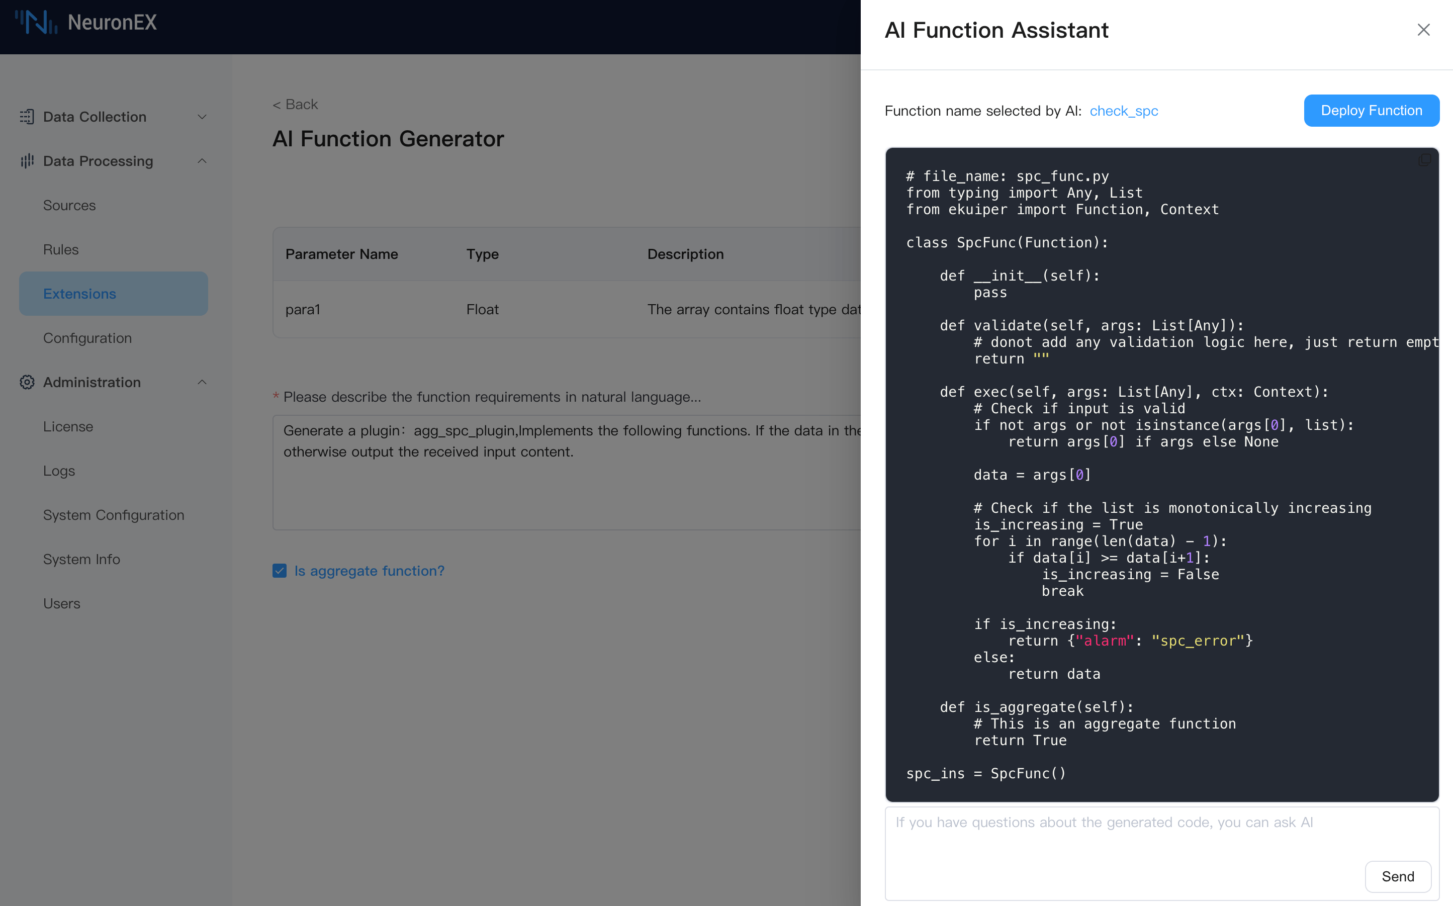Viewport: 1453px width, 906px height.
Task: Click the check_spc function name link
Action: click(1124, 111)
